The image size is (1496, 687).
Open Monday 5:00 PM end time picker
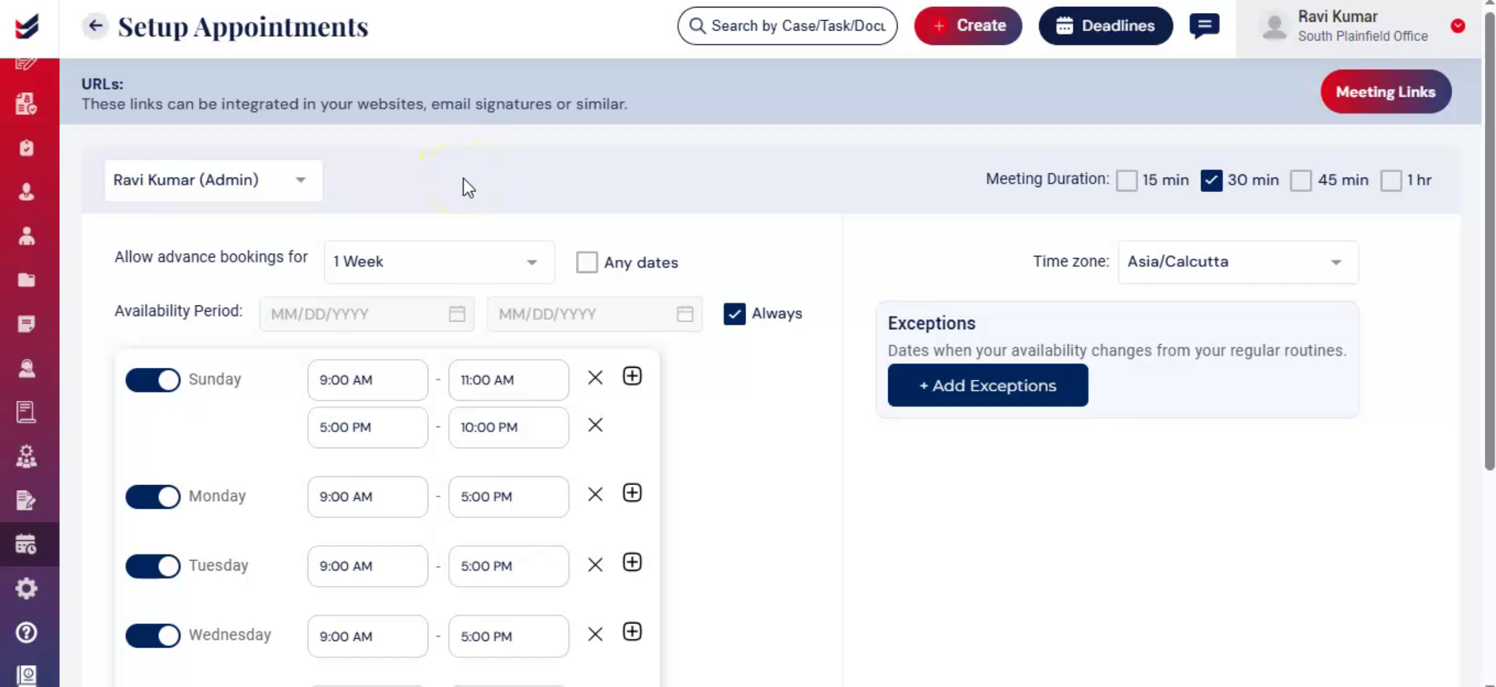(x=509, y=497)
